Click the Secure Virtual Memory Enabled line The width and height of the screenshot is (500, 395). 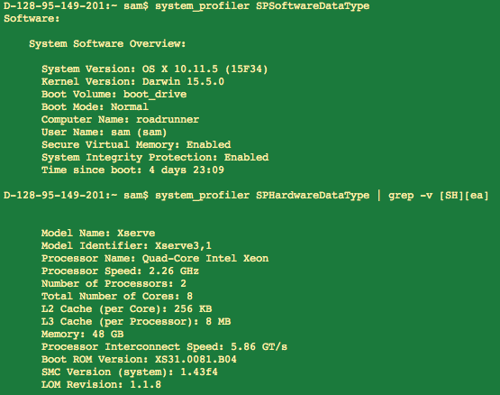[x=136, y=144]
